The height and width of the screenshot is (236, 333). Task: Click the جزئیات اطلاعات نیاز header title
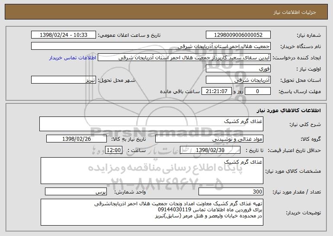295,12
